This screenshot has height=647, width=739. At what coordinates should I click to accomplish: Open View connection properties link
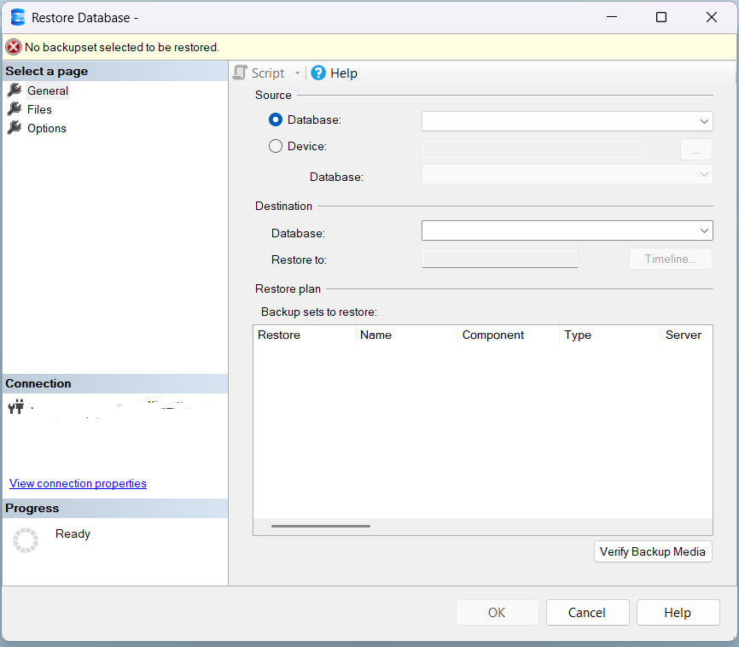(x=77, y=483)
